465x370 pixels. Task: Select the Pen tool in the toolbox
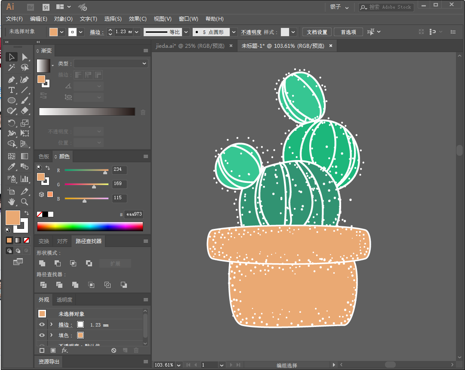pyautogui.click(x=12, y=80)
